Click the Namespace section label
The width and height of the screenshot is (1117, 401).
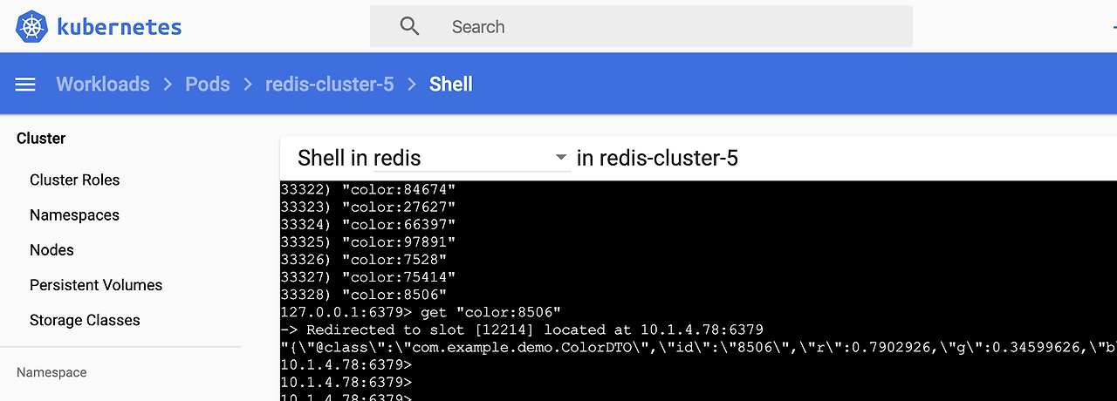(51, 372)
